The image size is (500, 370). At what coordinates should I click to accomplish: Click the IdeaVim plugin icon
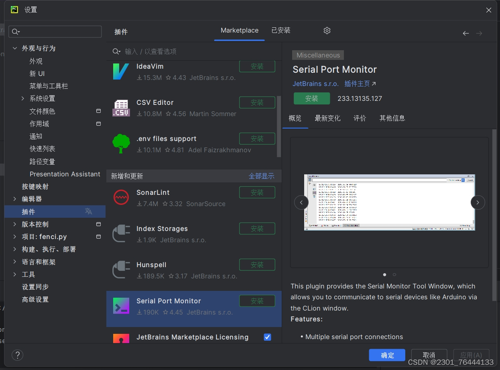click(x=121, y=72)
